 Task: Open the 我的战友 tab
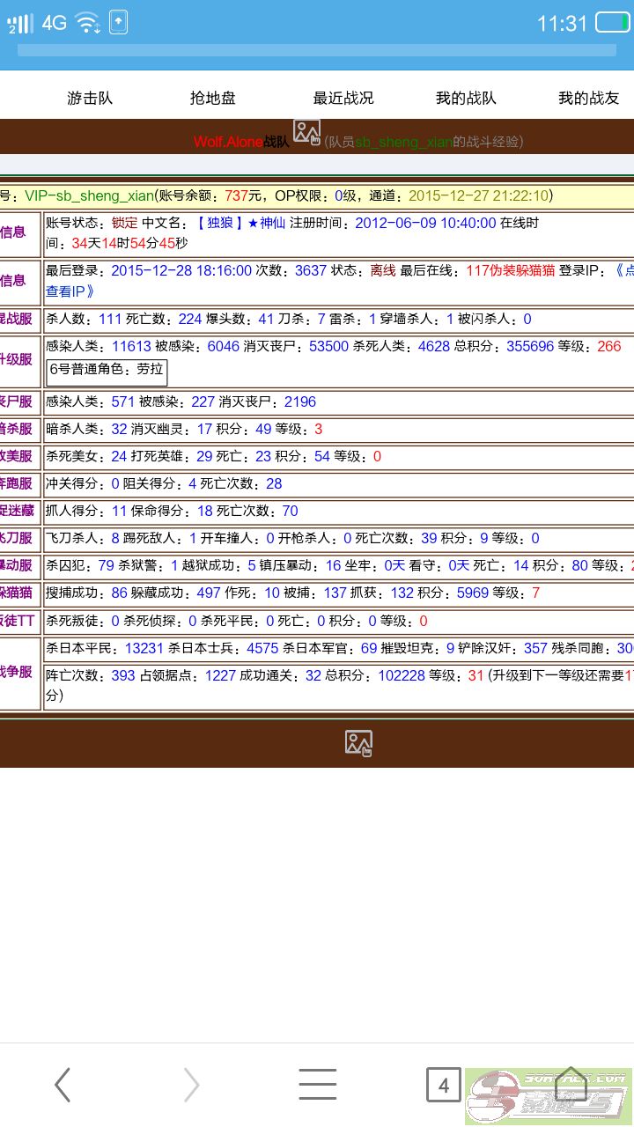pos(588,98)
